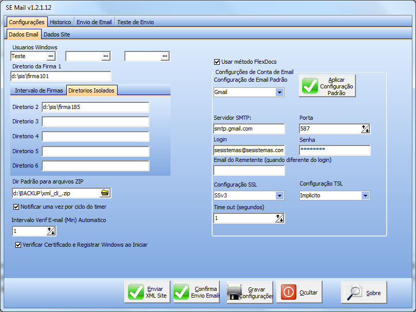416x312 pixels.
Task: Open Configuração TSL Implicito dropdown
Action: pyautogui.click(x=365, y=196)
